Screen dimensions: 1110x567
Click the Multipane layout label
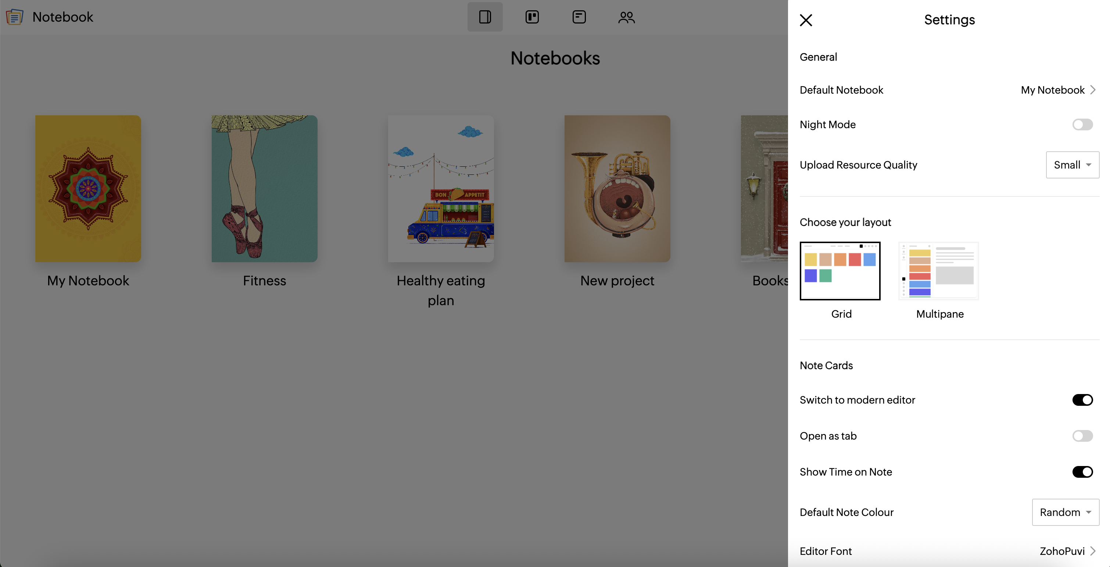pos(939,314)
